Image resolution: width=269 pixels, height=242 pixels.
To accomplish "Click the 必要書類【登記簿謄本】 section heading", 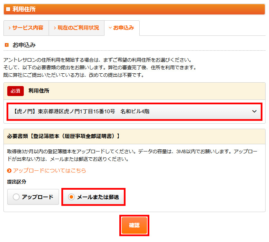I will point(63,136).
